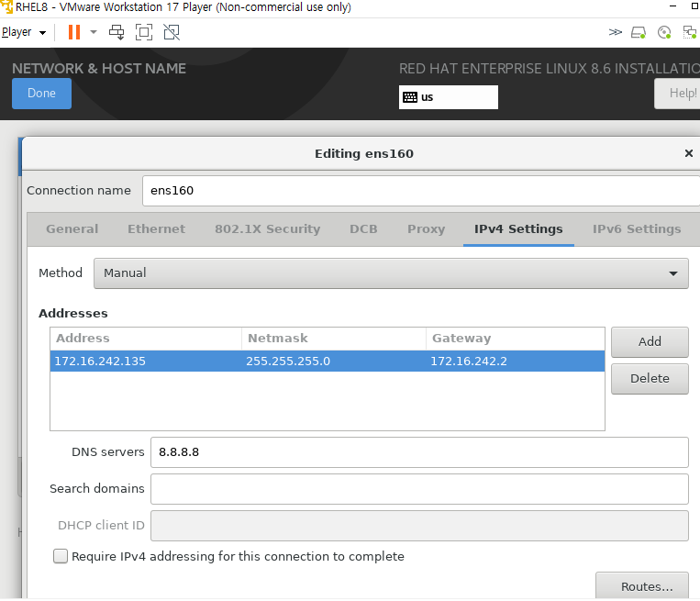
Task: Toggle Require IPv4 addressing checkbox
Action: tap(61, 556)
